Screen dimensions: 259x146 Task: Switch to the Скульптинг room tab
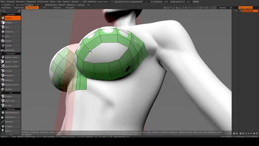[x=19, y=8]
